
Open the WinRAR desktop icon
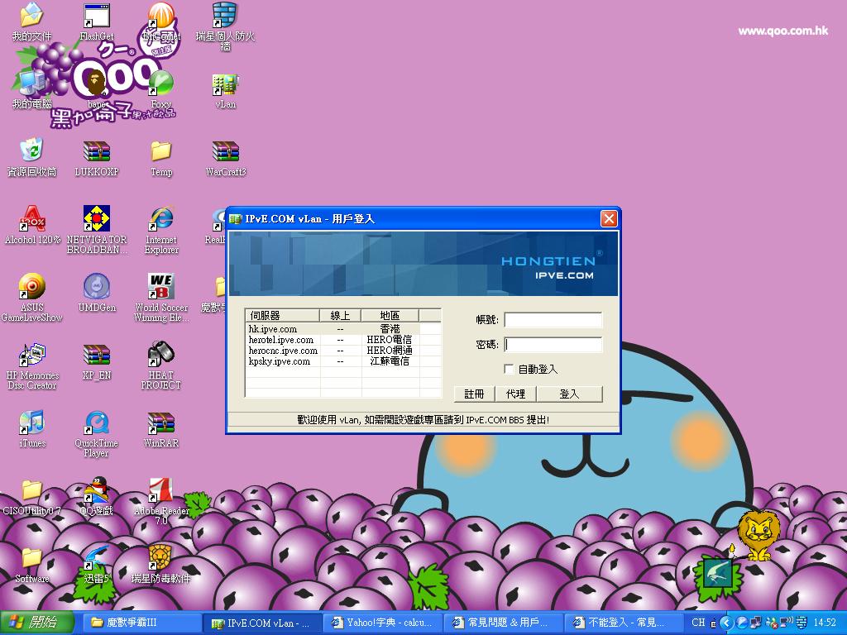(161, 426)
